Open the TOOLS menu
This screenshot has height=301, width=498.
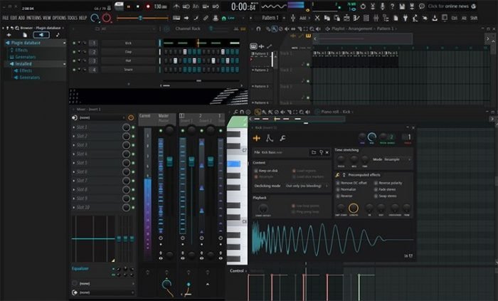[73, 17]
